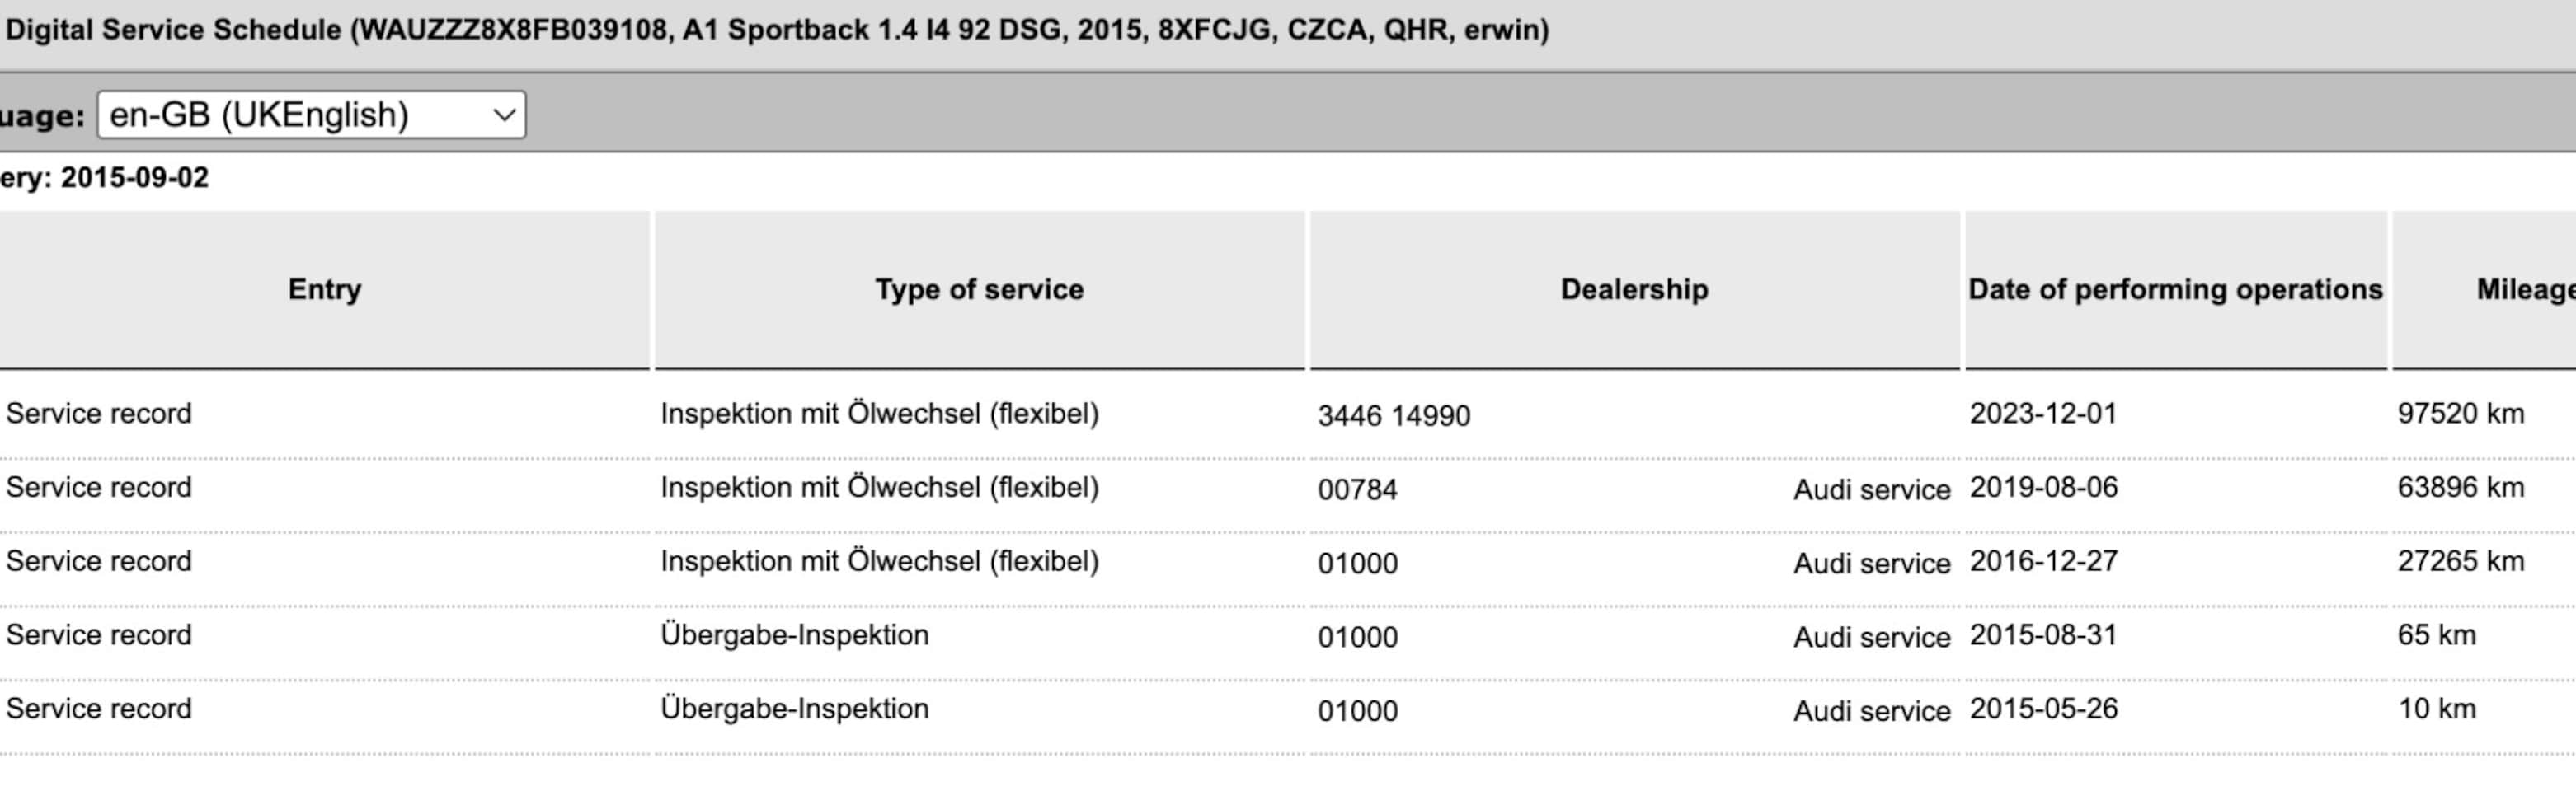Select the 2015-08-31 Übergabe-Inspektion date
The image size is (2576, 791).
point(2043,635)
